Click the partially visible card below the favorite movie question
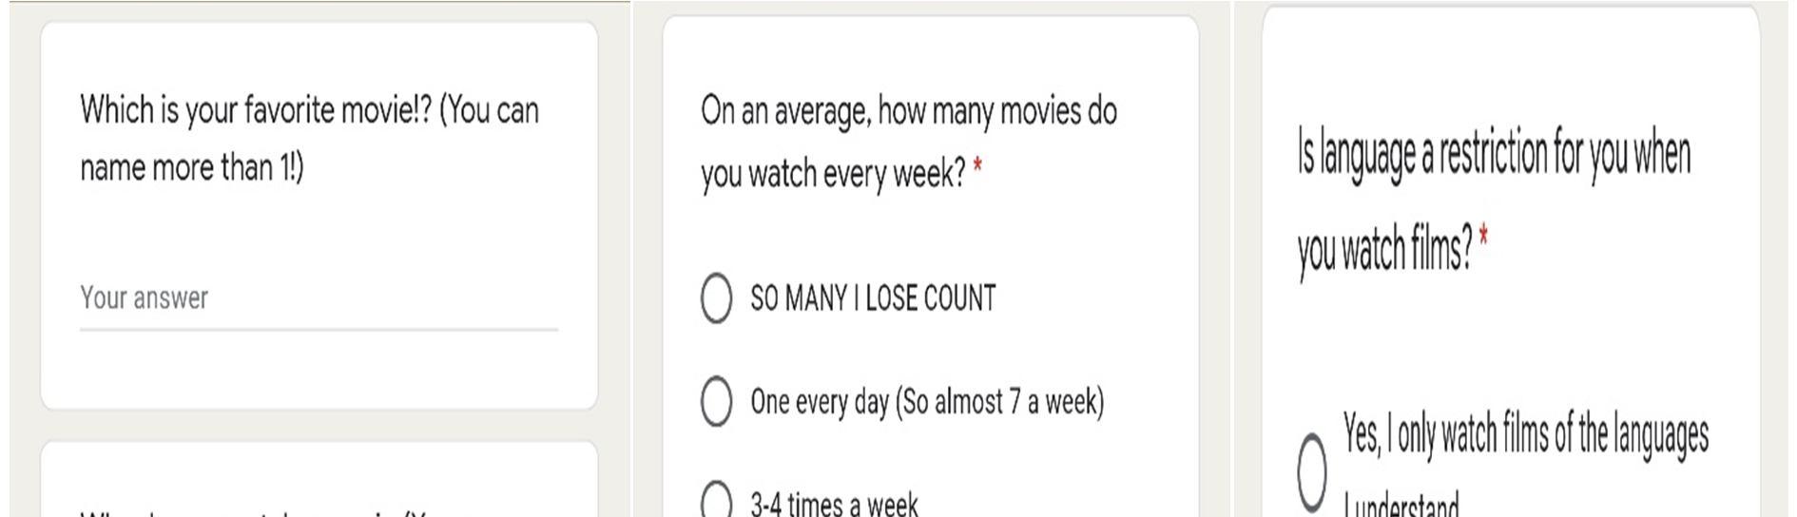Viewport: 1797px width, 517px height. 319,479
